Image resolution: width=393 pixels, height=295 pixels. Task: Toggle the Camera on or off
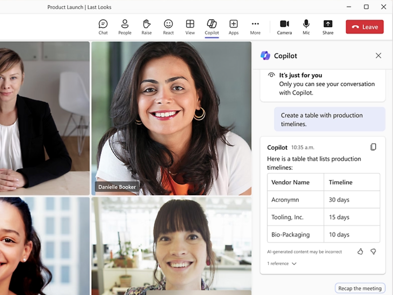pos(284,27)
